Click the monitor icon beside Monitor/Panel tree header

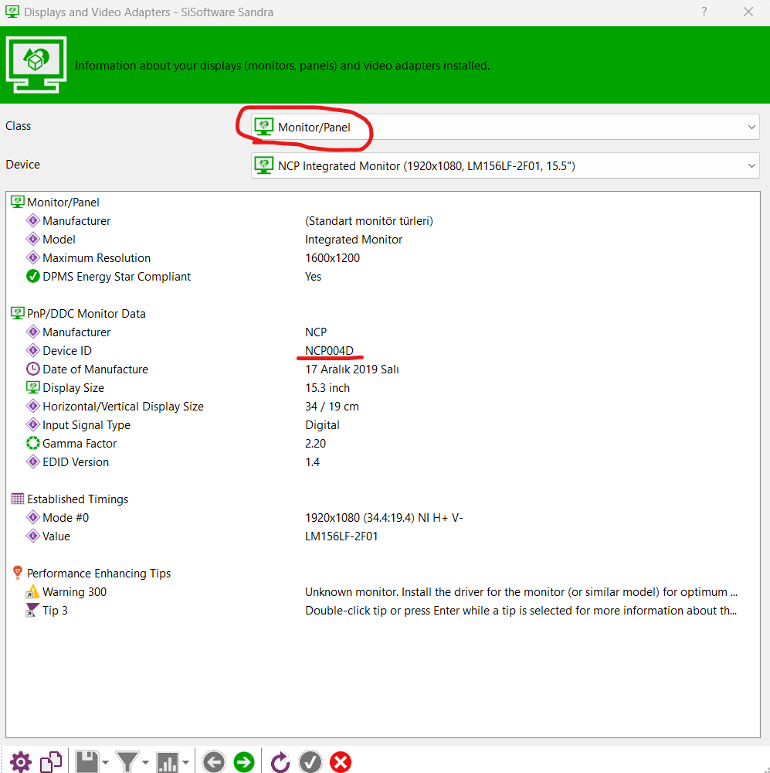17,202
